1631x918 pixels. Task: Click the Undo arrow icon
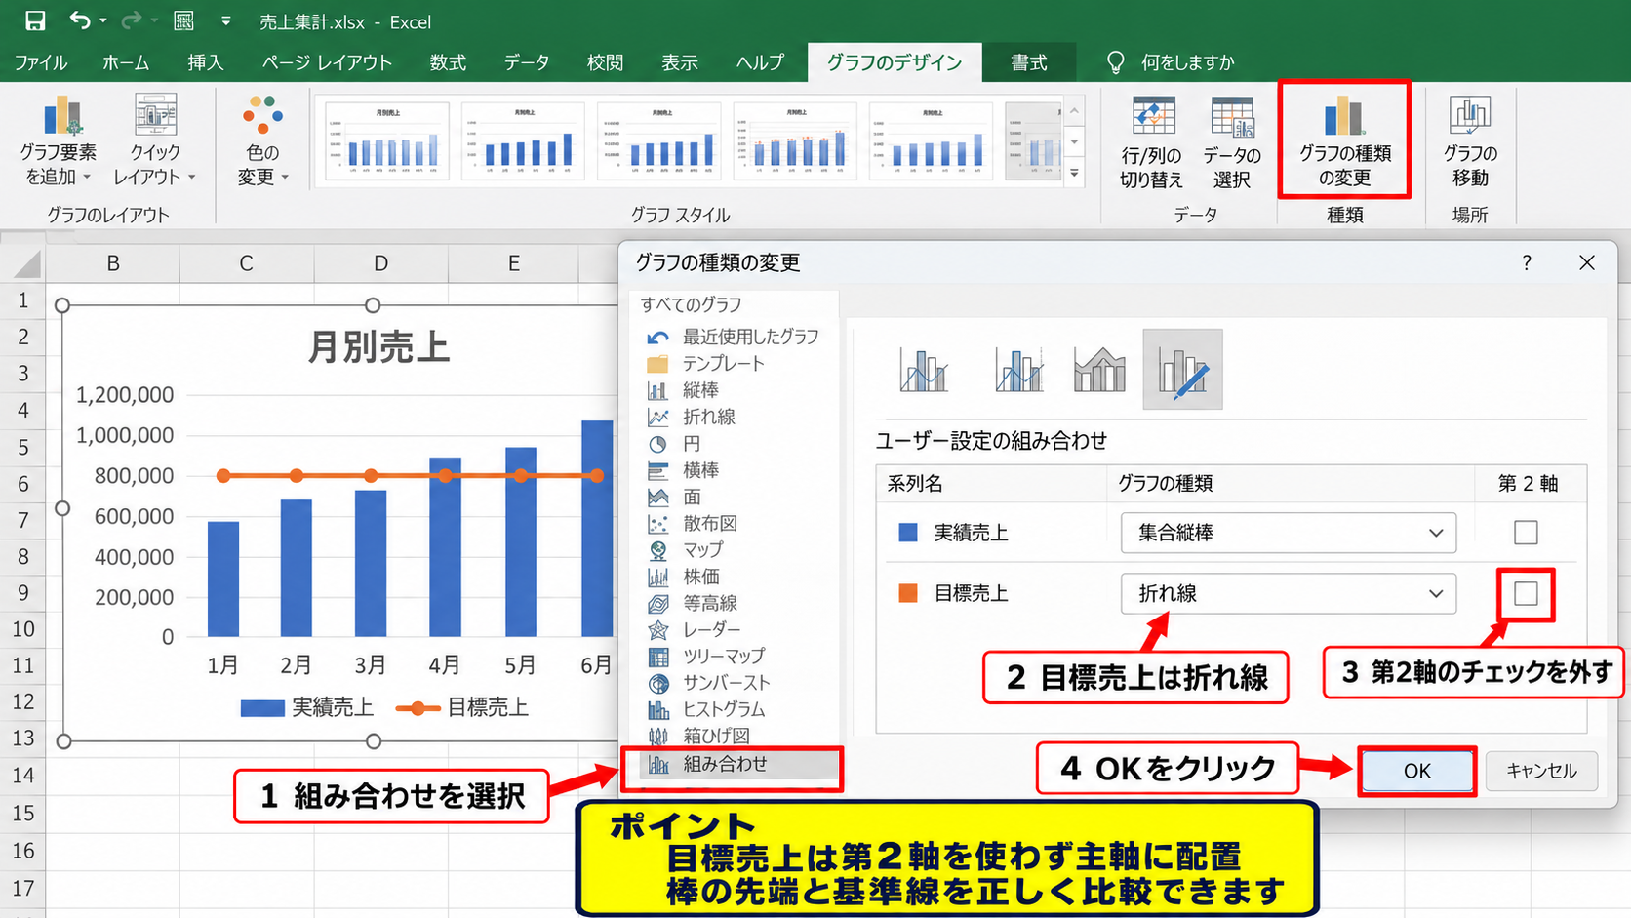pyautogui.click(x=80, y=20)
